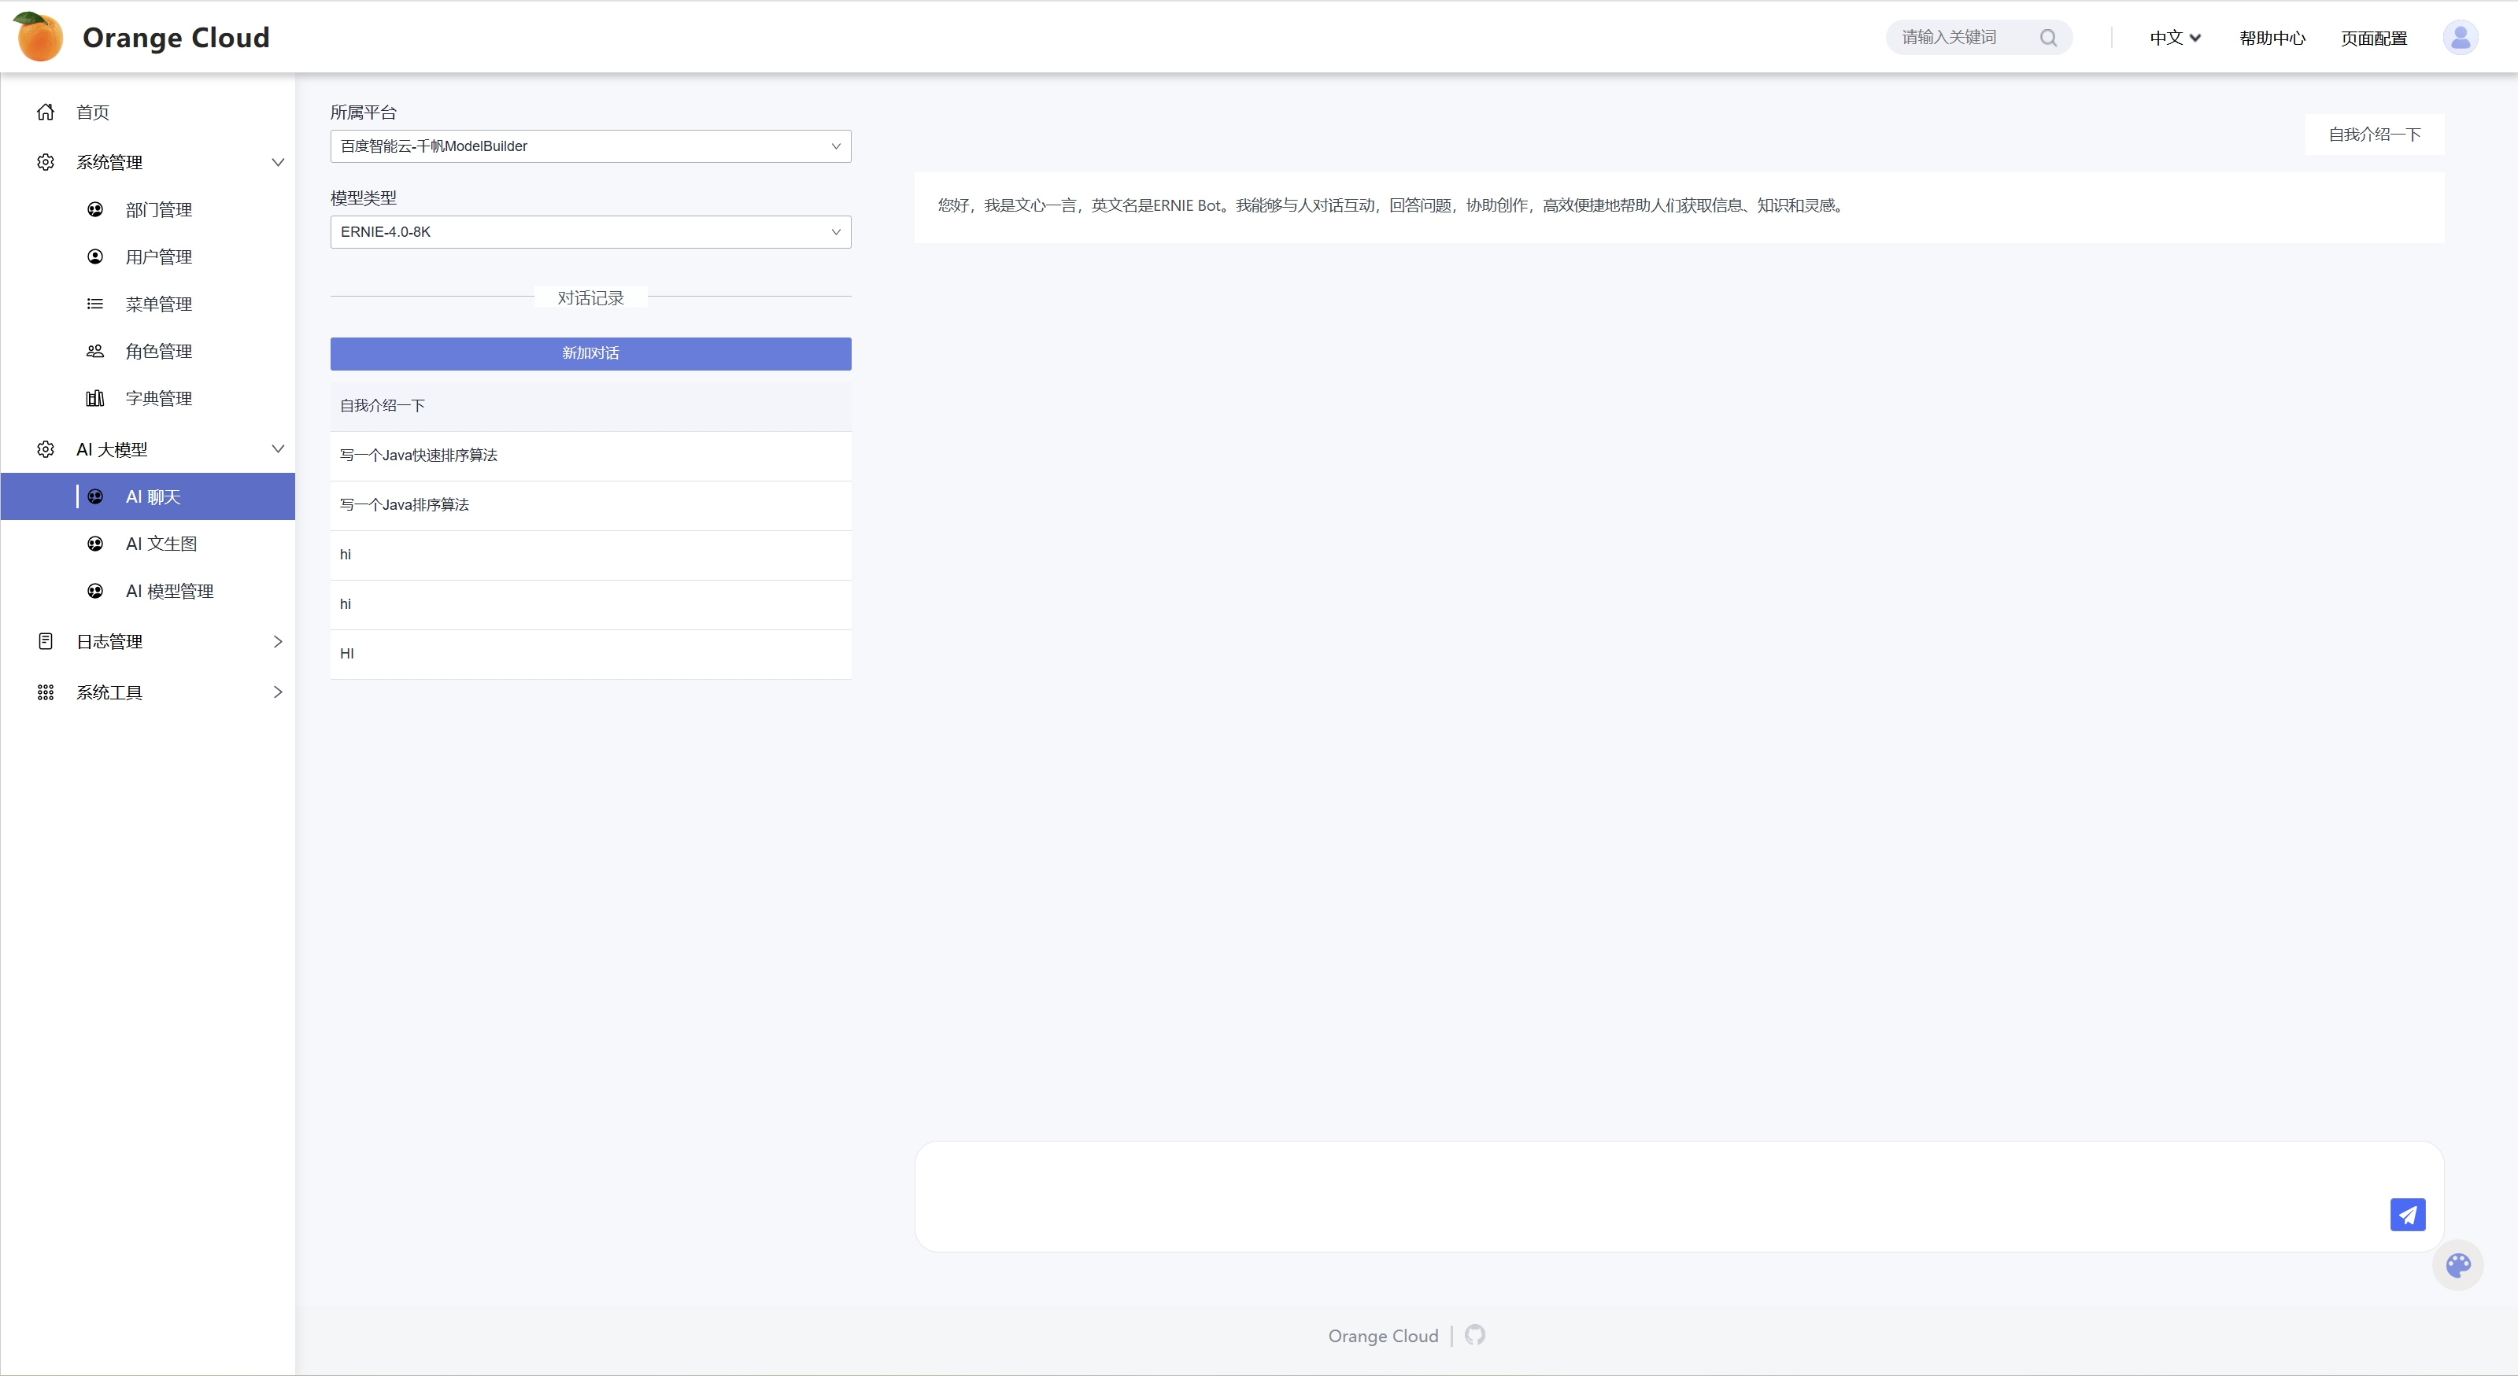Screen dimensions: 2518x1376
Task: Click the search magnifier icon
Action: coord(2048,37)
